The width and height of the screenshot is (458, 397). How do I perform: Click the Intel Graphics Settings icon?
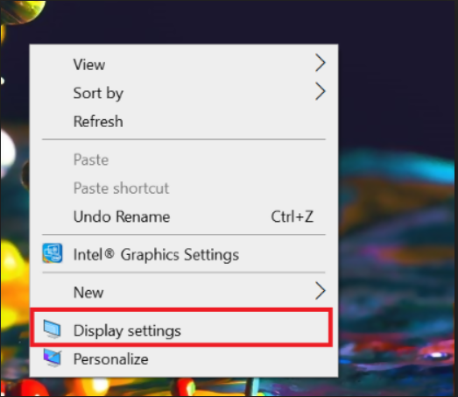(53, 253)
